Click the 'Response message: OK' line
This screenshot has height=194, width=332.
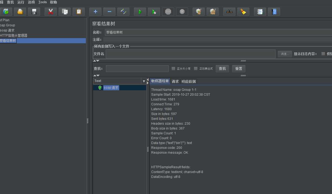tap(170, 153)
